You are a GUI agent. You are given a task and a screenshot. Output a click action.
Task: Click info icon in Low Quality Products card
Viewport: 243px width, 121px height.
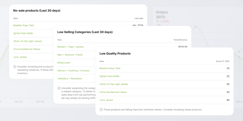point(101,110)
